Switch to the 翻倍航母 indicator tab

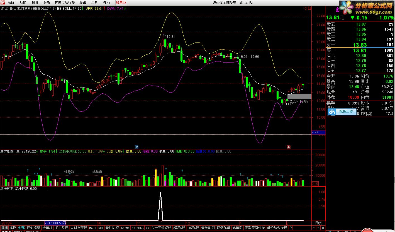click(223, 228)
